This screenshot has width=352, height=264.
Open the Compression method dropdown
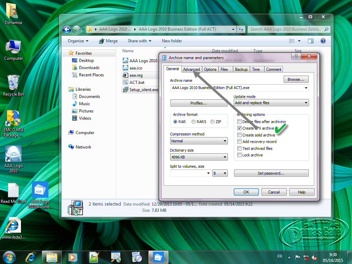pyautogui.click(x=199, y=141)
